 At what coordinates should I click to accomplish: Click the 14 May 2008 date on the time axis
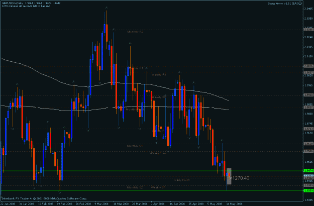234,204
